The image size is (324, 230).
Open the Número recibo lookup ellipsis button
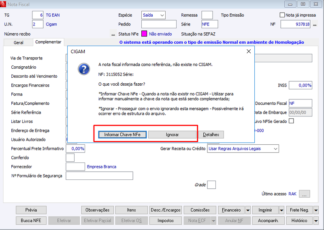click(x=113, y=34)
